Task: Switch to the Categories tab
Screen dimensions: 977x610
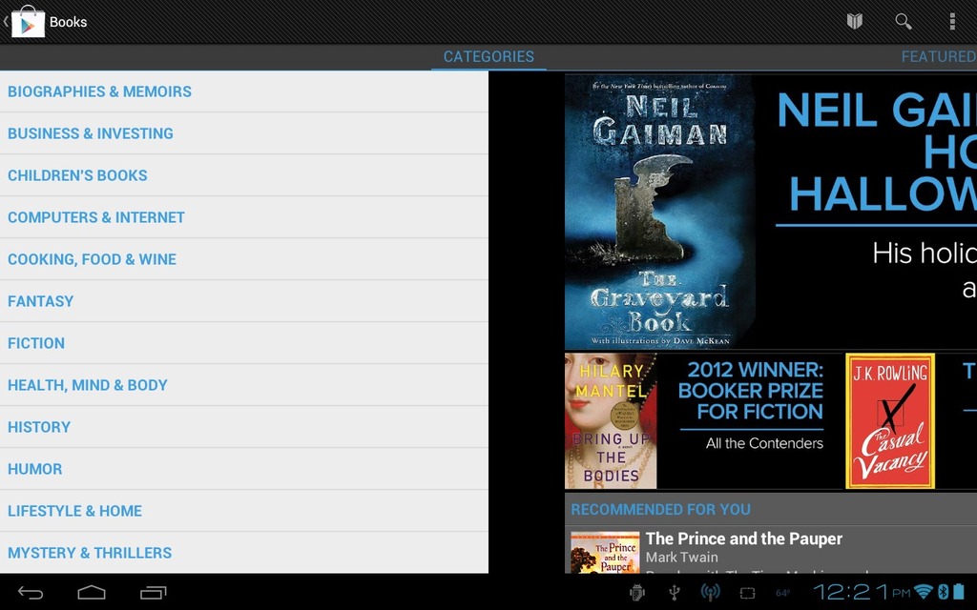Action: [x=488, y=56]
